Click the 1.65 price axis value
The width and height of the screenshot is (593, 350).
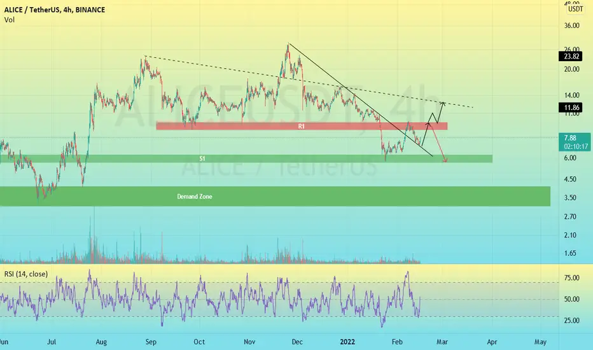[x=570, y=253]
